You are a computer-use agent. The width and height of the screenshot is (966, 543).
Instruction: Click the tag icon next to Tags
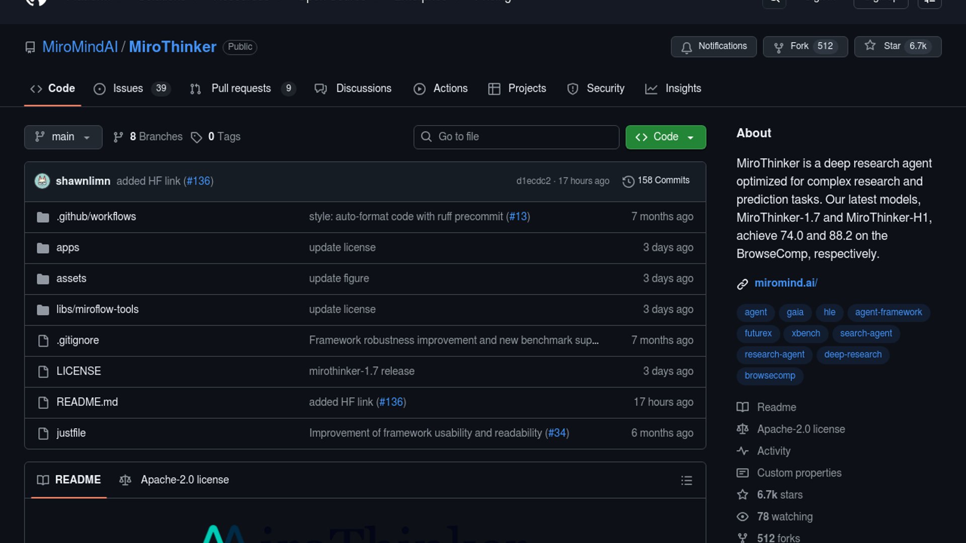tap(196, 137)
